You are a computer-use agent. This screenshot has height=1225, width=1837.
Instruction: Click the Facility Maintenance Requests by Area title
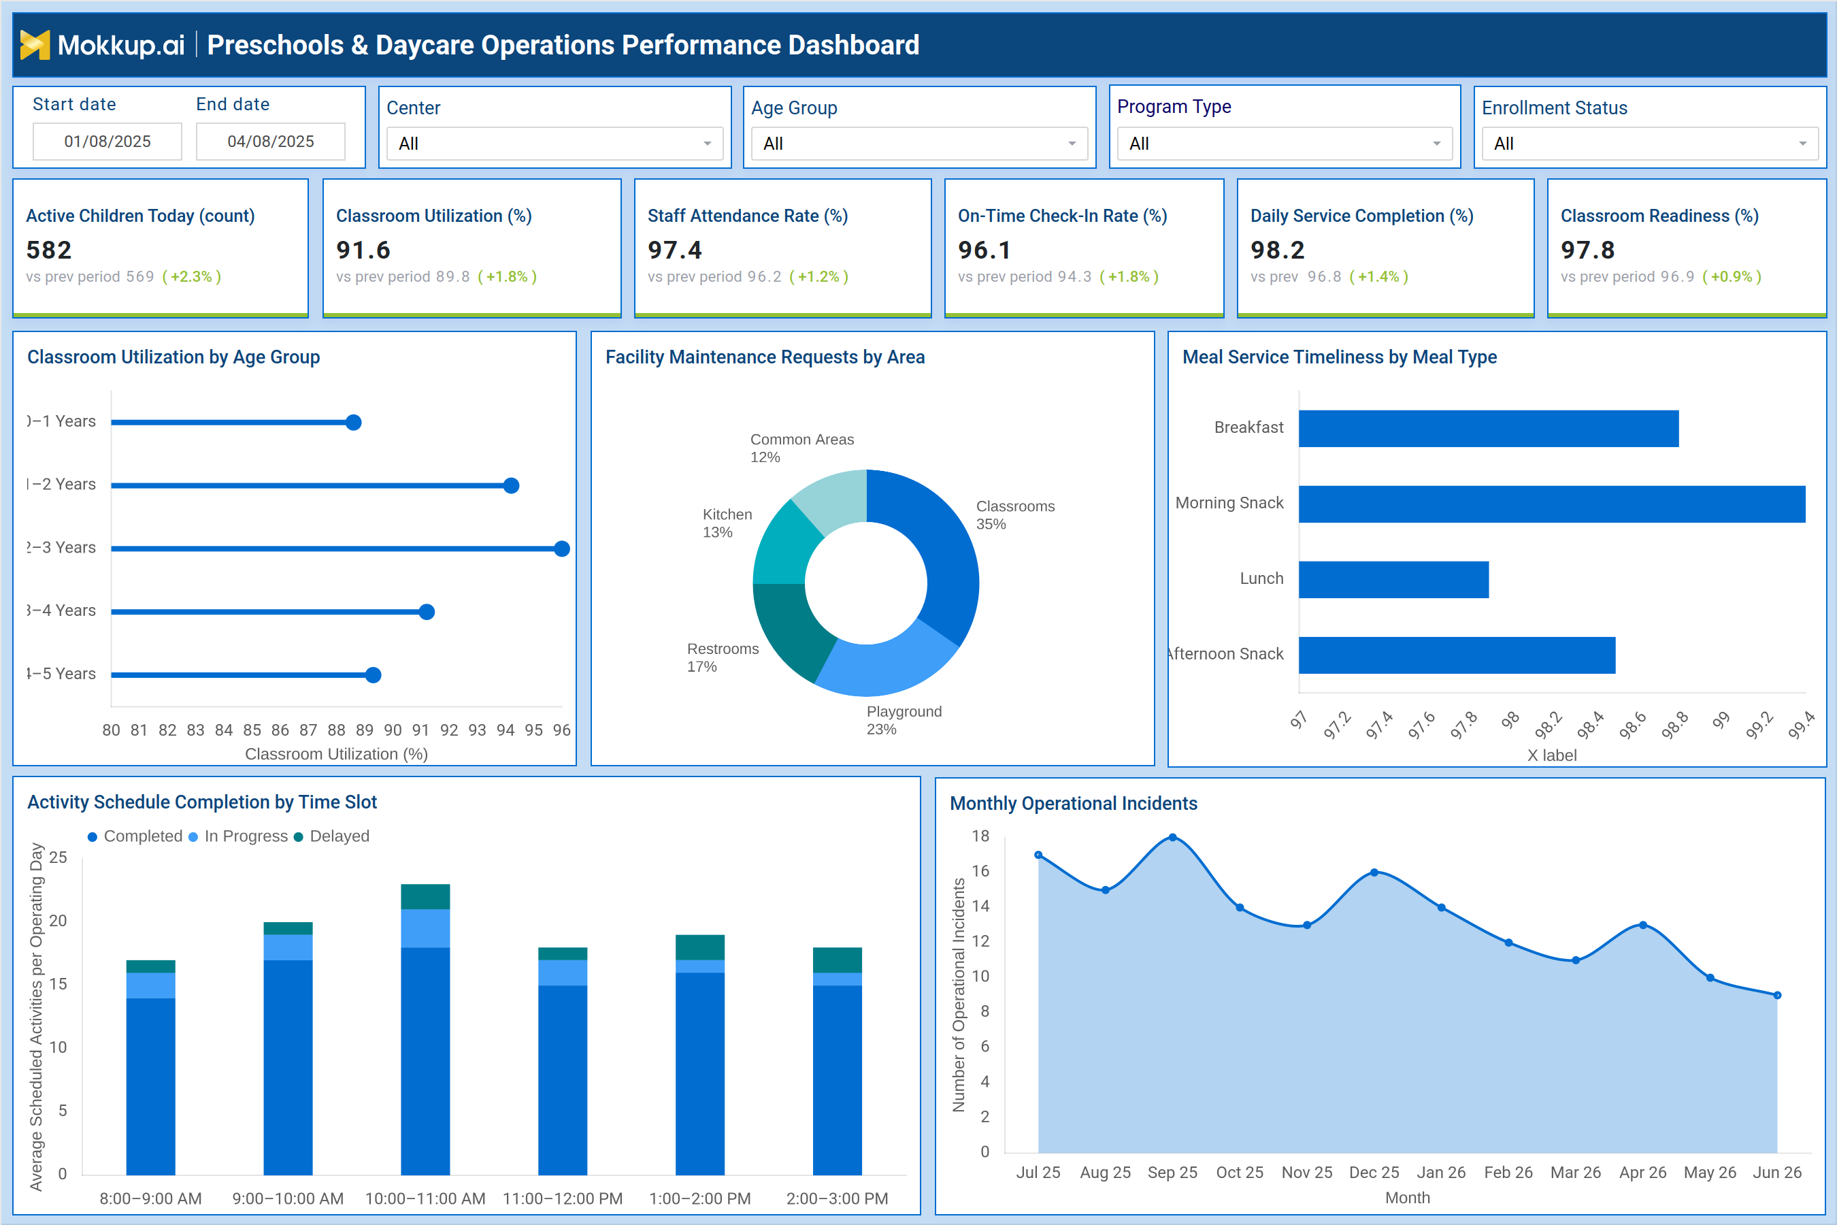tap(765, 357)
